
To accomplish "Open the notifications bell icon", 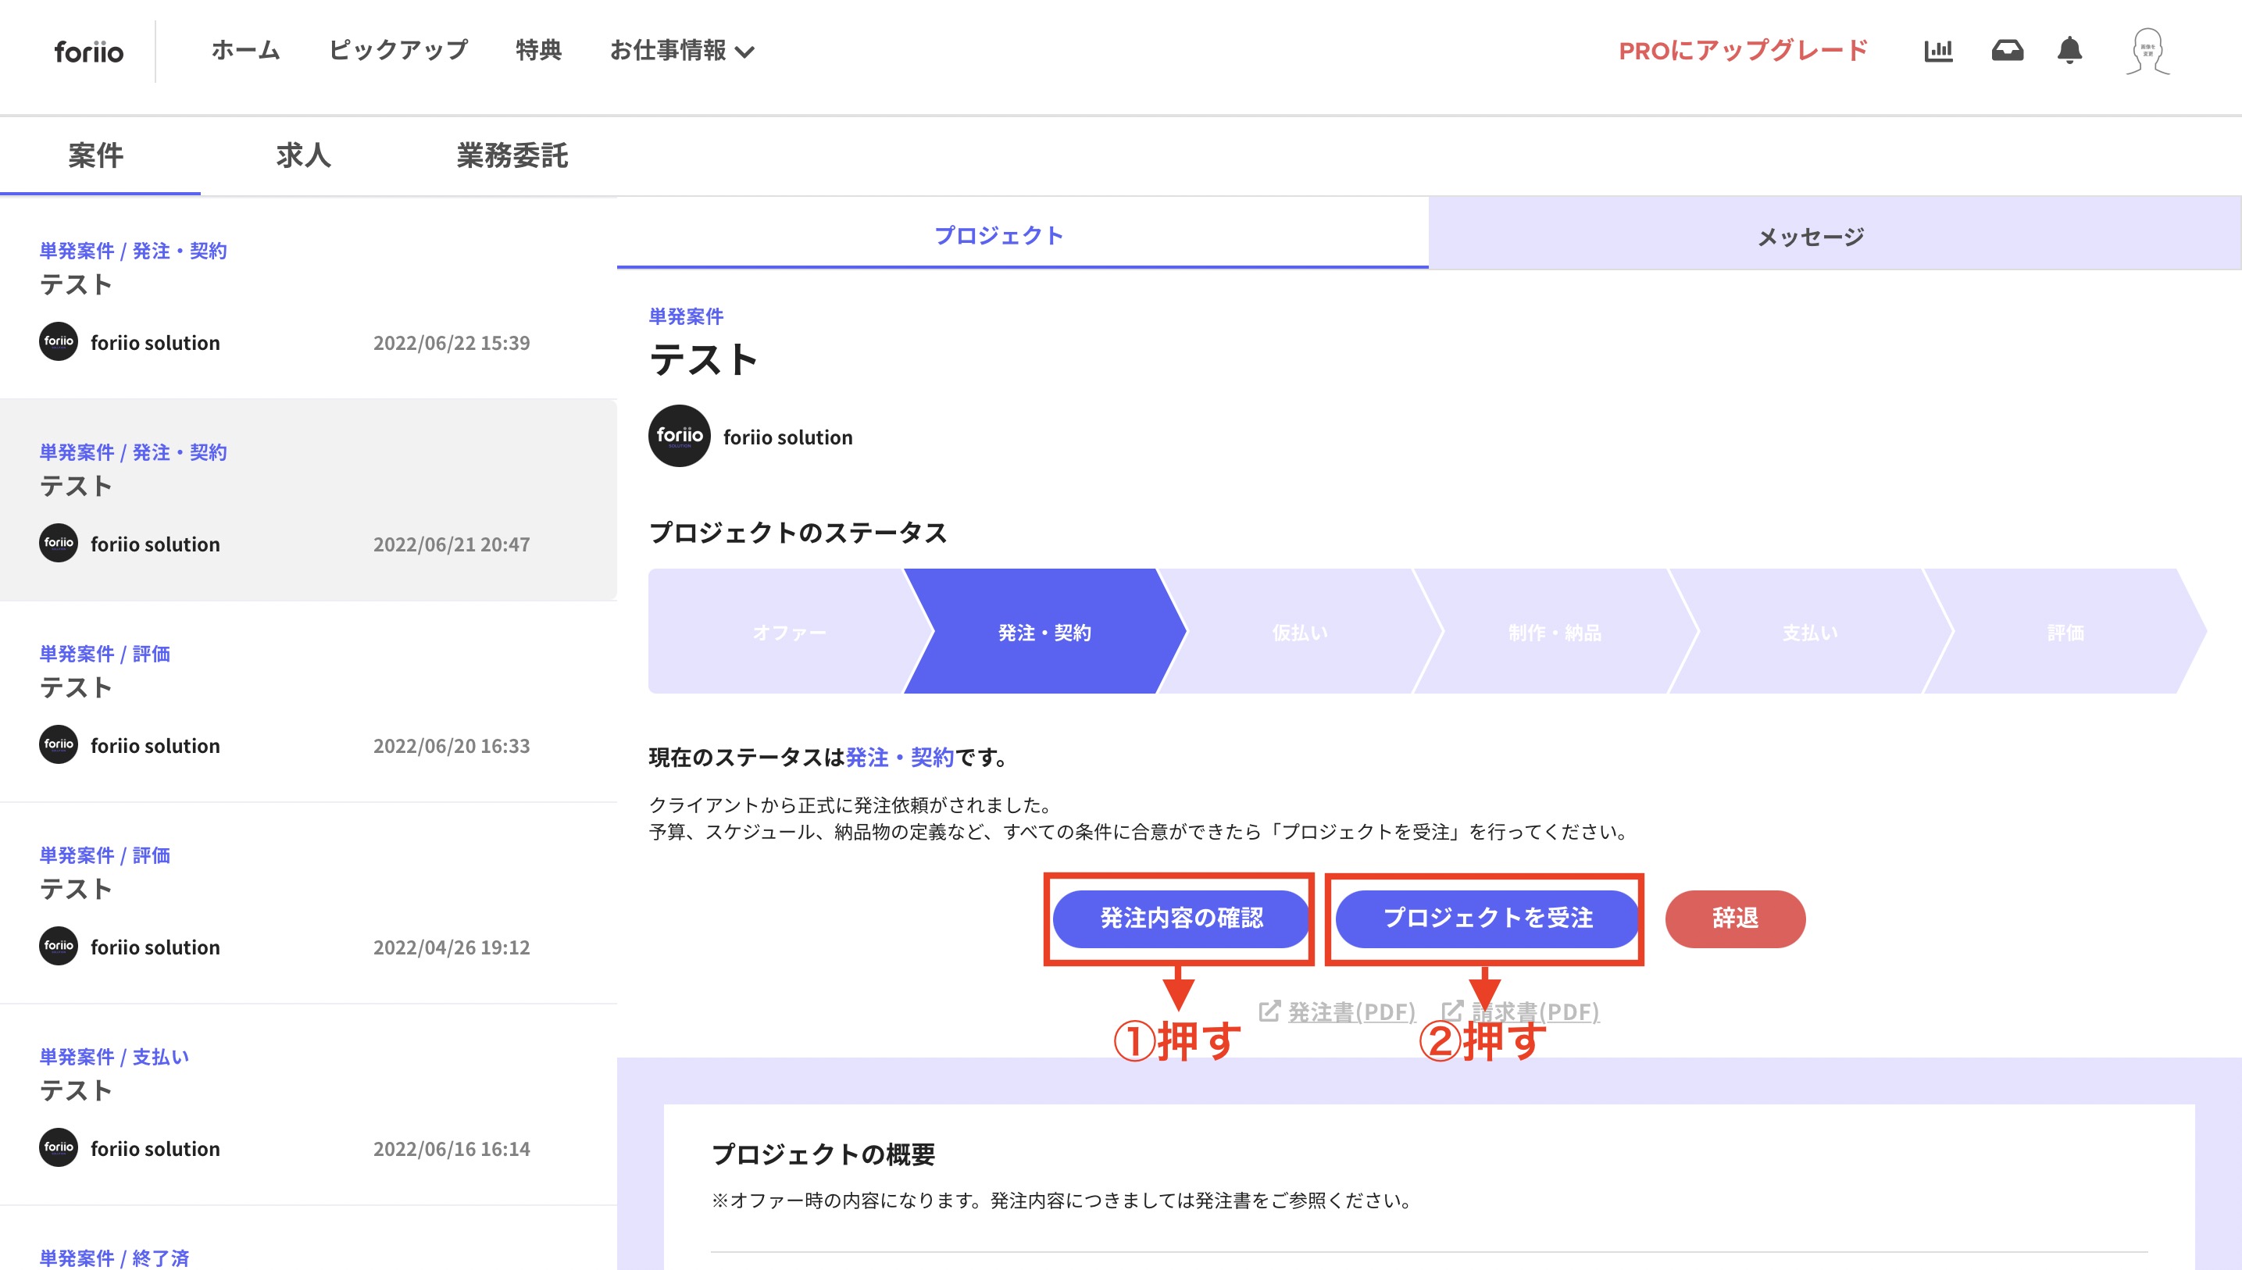I will point(2069,51).
